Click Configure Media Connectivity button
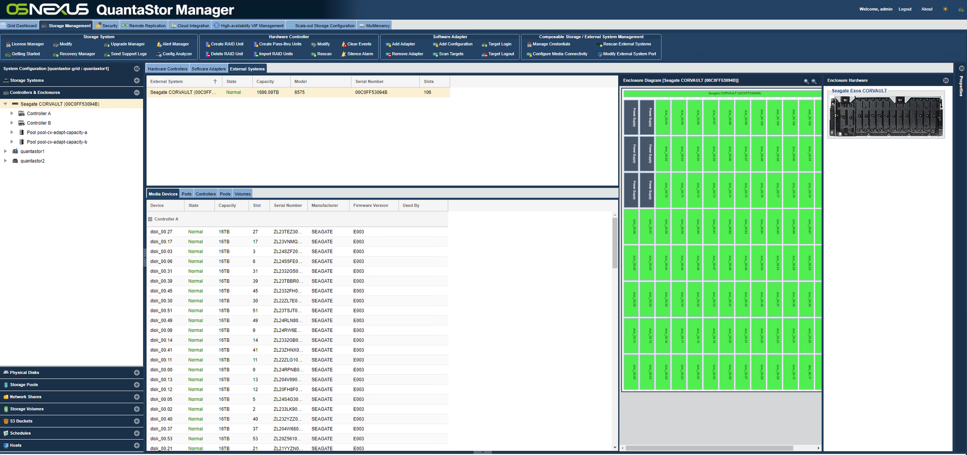967x455 pixels. click(560, 54)
